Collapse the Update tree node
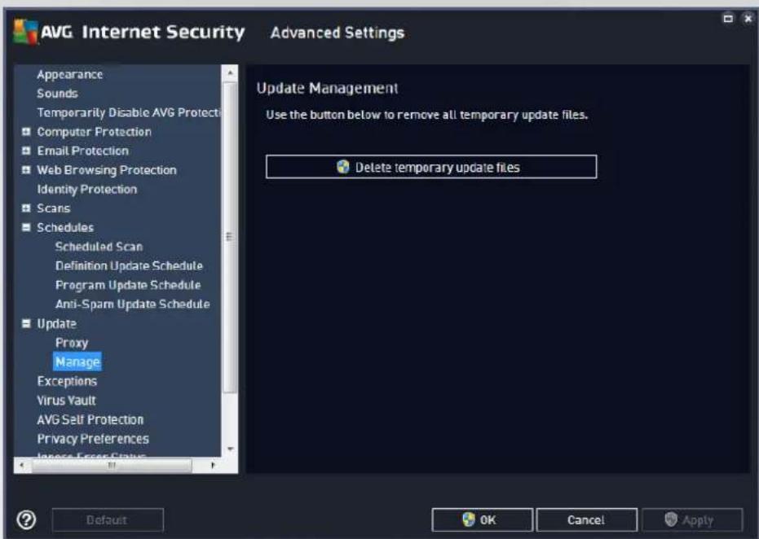The height and width of the screenshot is (539, 759). (26, 323)
